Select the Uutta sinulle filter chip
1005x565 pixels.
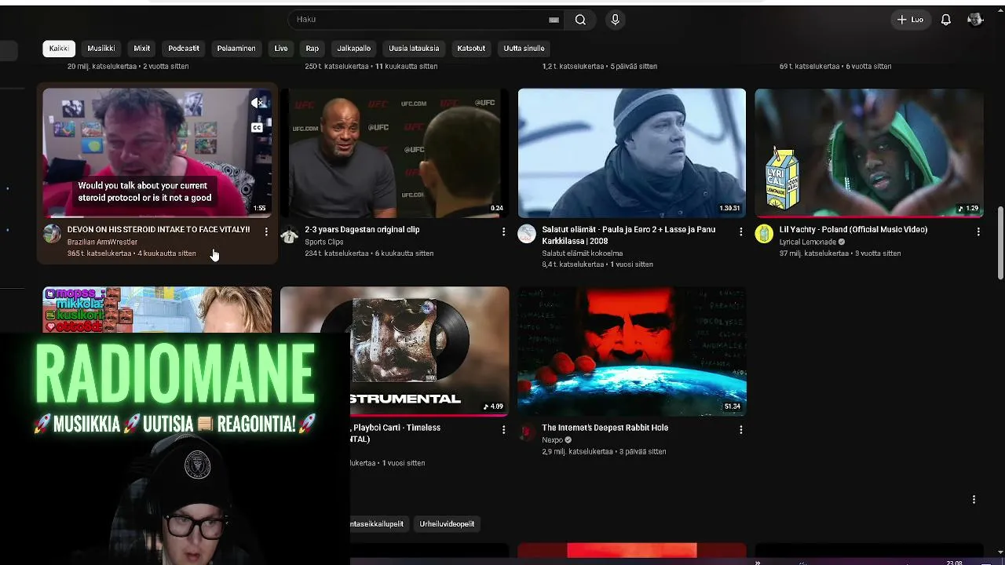click(524, 49)
